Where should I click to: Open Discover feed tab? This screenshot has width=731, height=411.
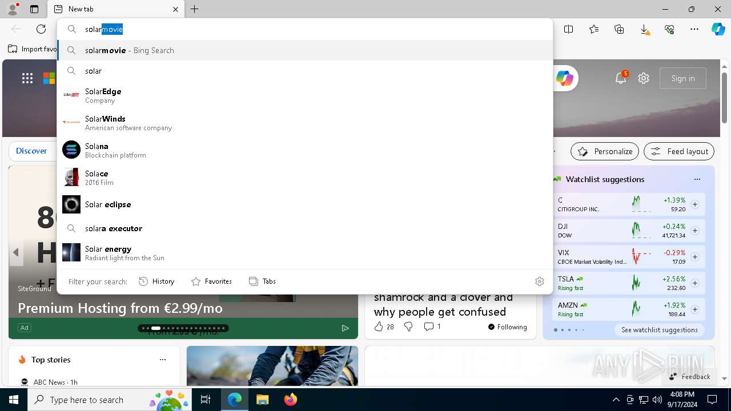coord(31,151)
